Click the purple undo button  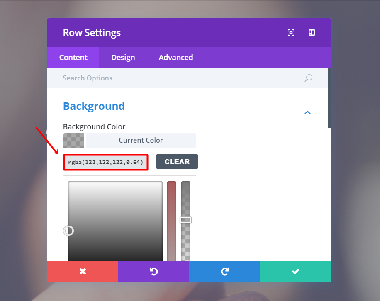tap(153, 272)
